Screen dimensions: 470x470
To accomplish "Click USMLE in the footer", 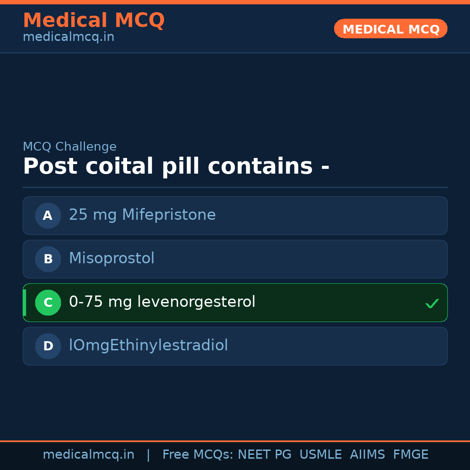I will pos(320,455).
